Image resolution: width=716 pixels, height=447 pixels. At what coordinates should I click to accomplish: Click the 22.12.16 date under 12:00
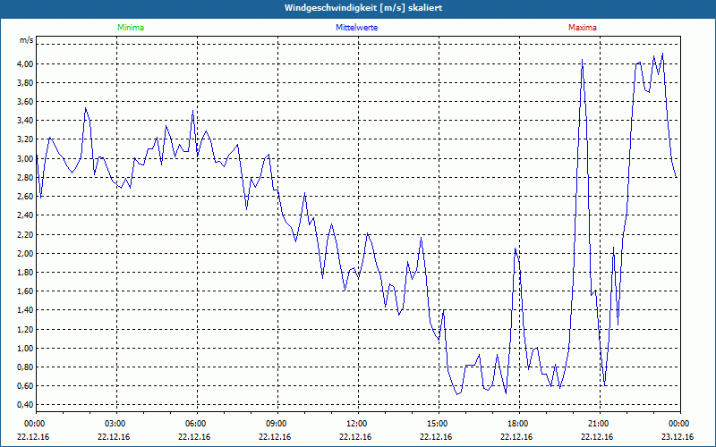click(355, 437)
